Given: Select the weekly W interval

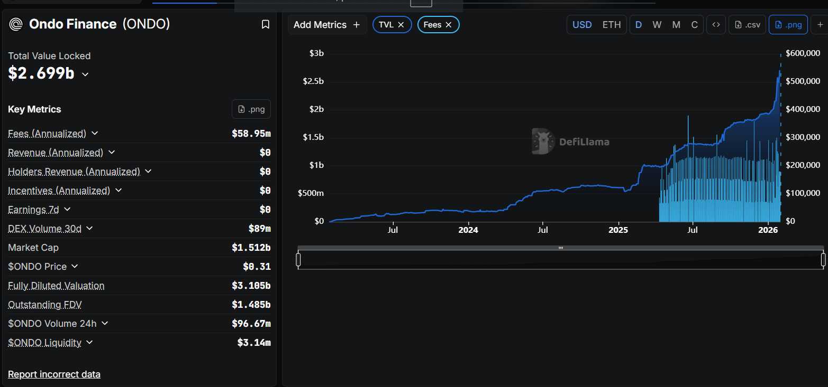Looking at the screenshot, I should pyautogui.click(x=657, y=25).
